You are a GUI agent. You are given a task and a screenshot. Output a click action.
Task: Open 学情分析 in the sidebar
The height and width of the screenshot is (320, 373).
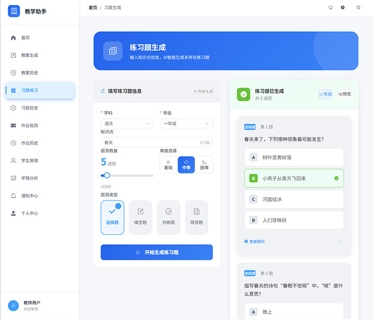pos(40,178)
